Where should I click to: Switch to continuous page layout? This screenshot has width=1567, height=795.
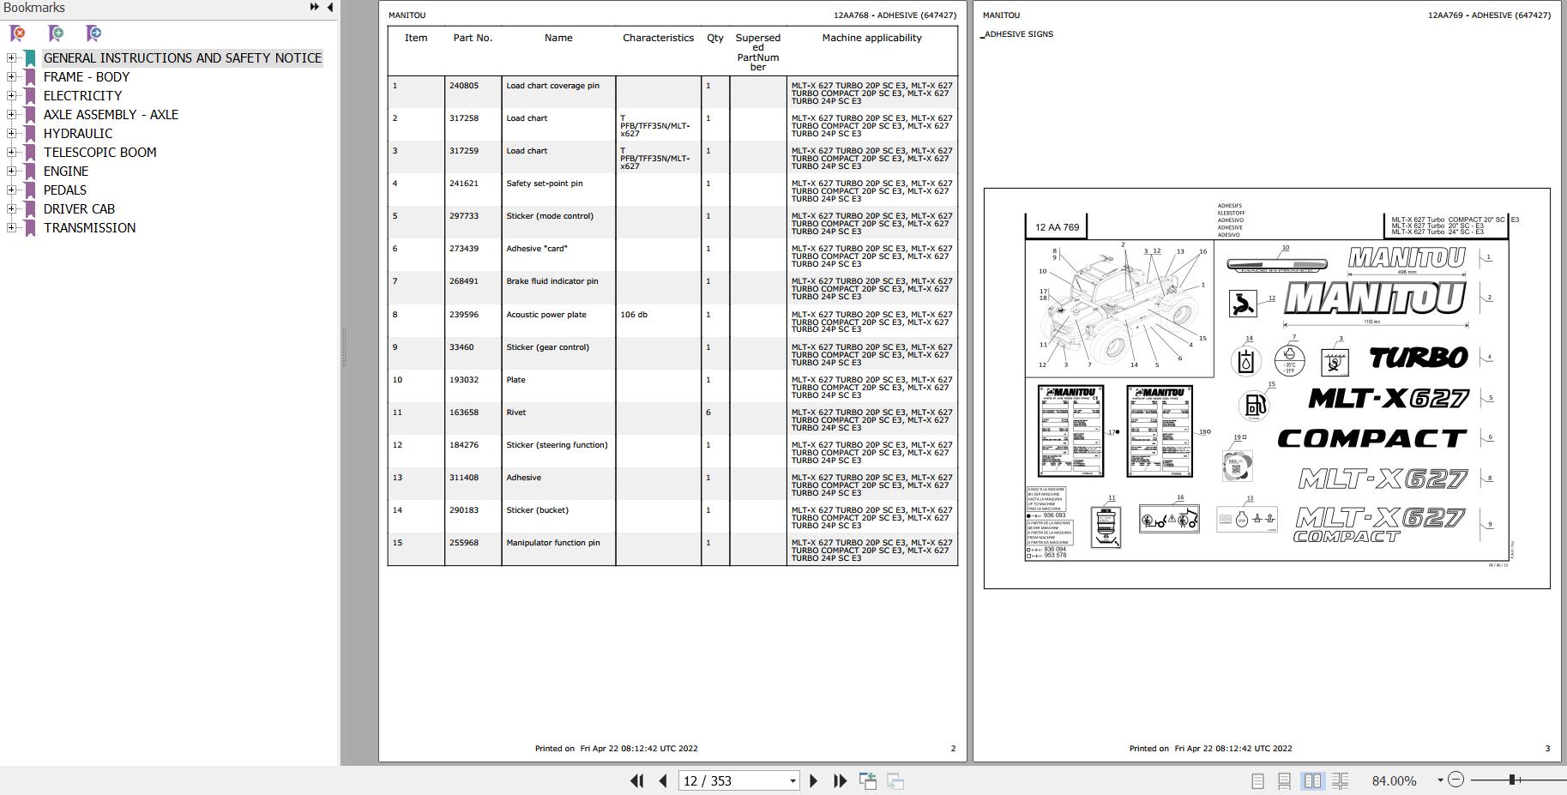pos(1284,780)
